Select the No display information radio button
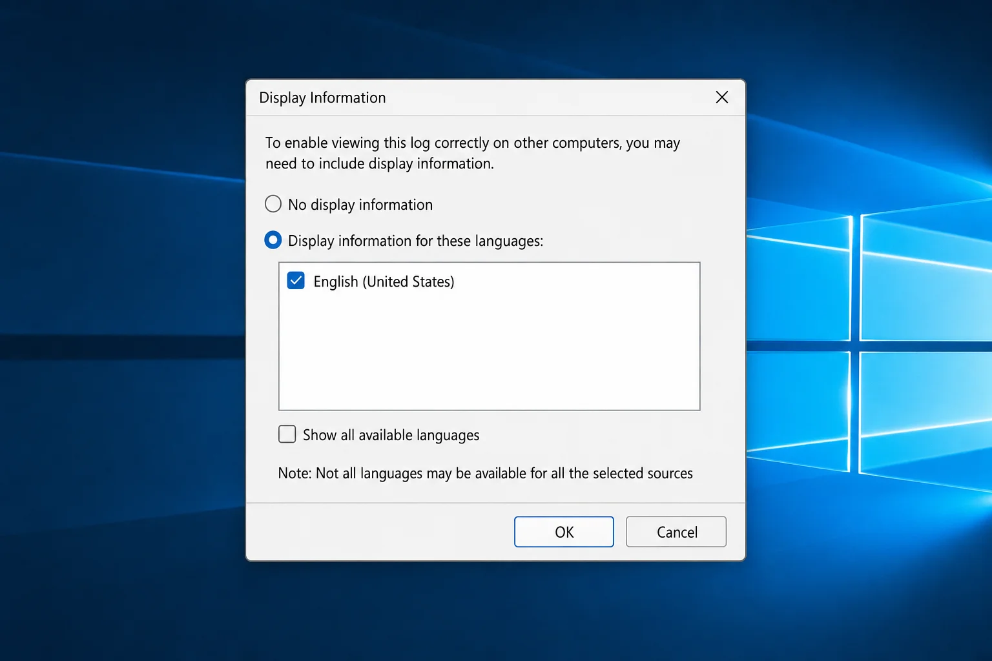The width and height of the screenshot is (992, 661). pos(273,204)
